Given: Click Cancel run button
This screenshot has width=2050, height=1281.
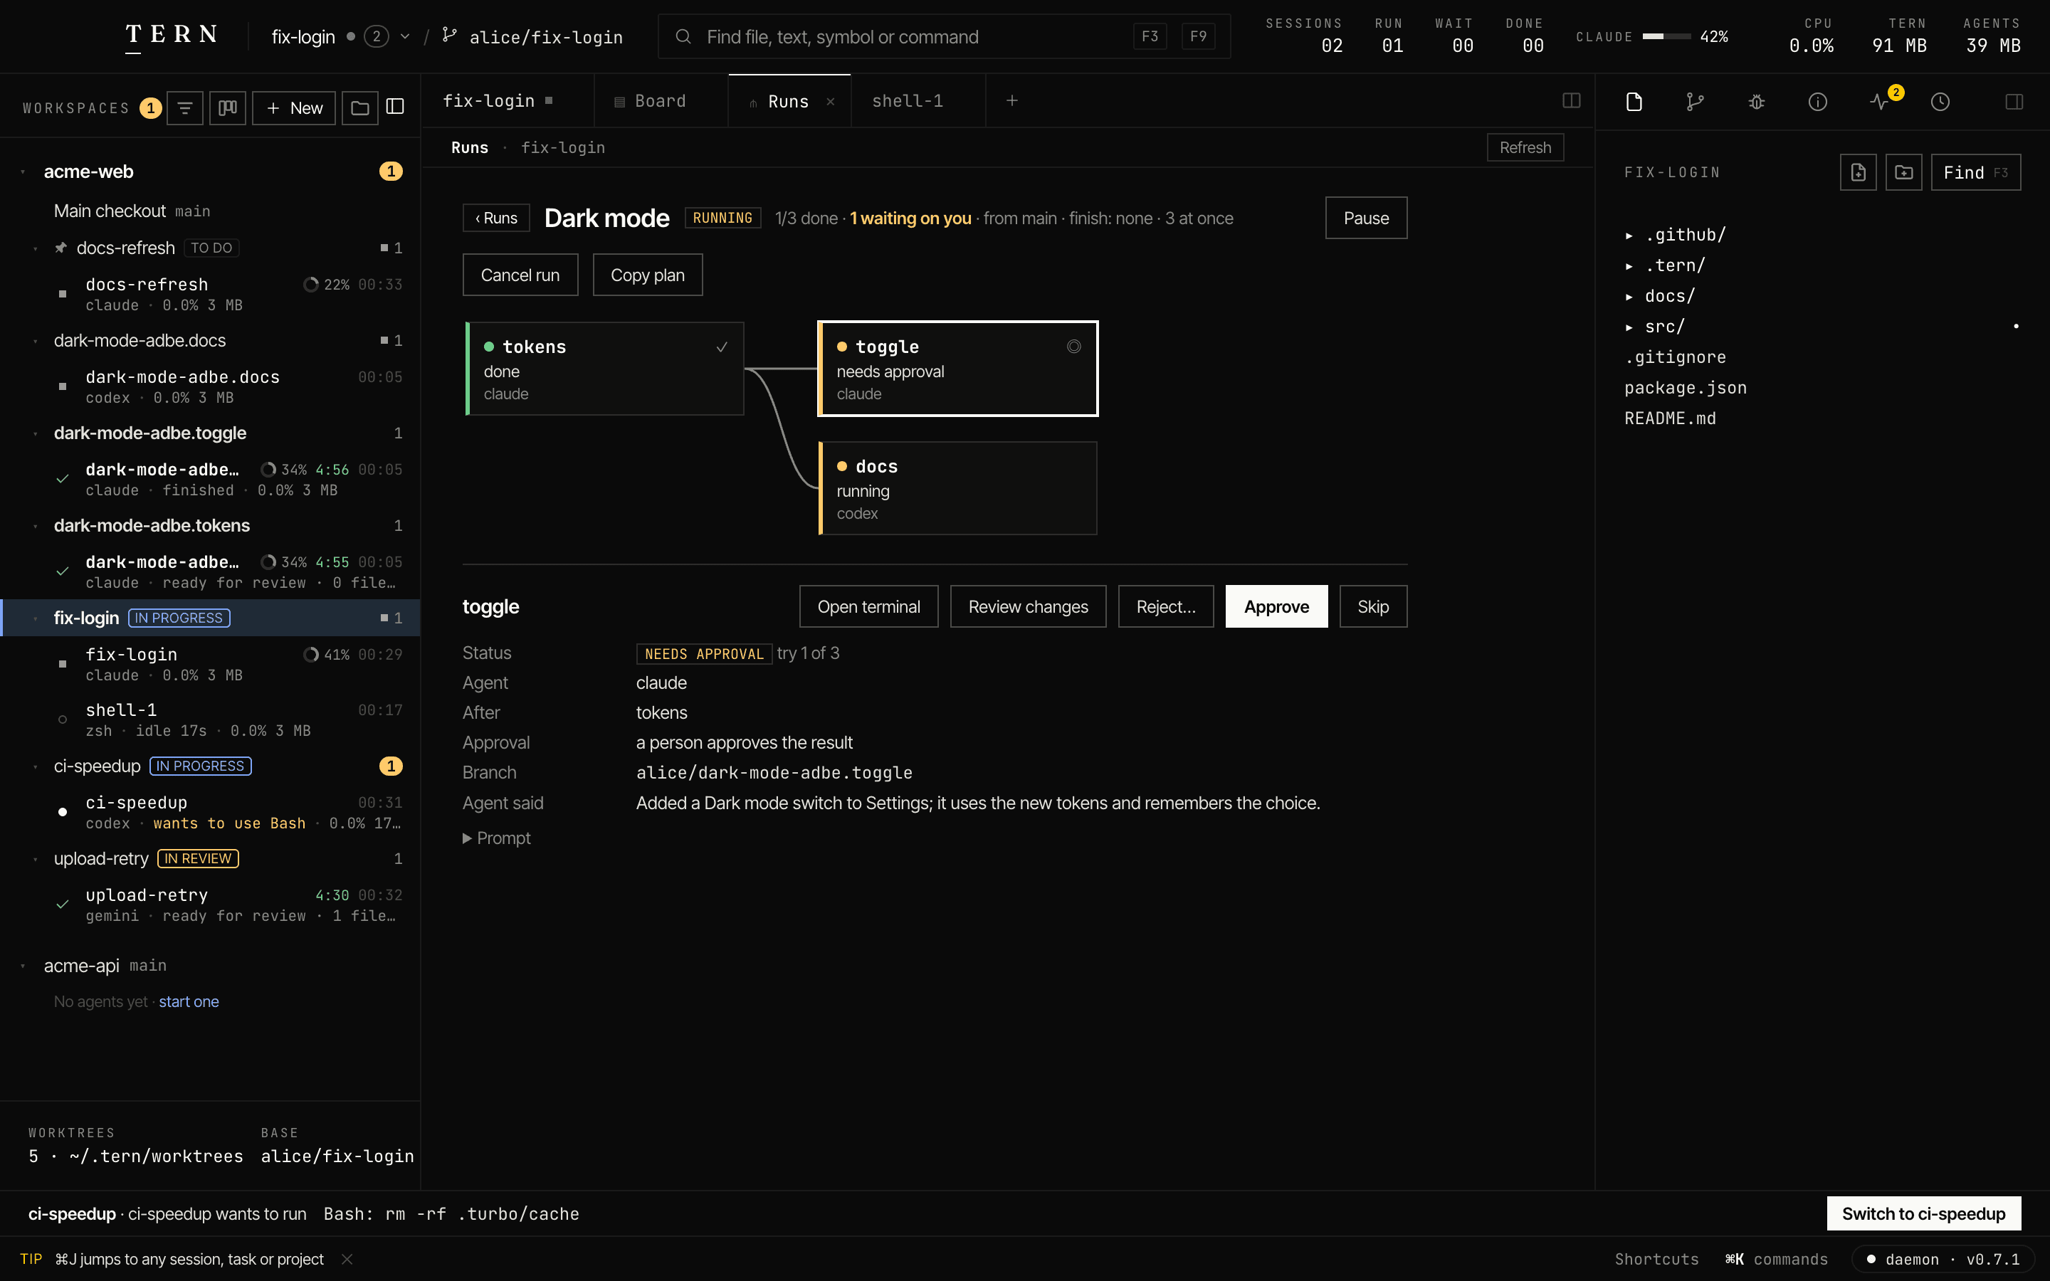Looking at the screenshot, I should (x=520, y=275).
